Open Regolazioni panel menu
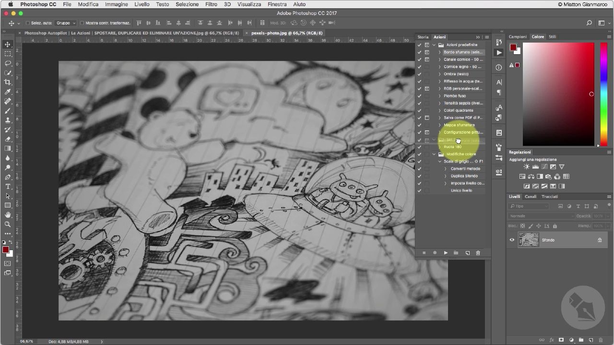The height and width of the screenshot is (345, 614). 609,152
